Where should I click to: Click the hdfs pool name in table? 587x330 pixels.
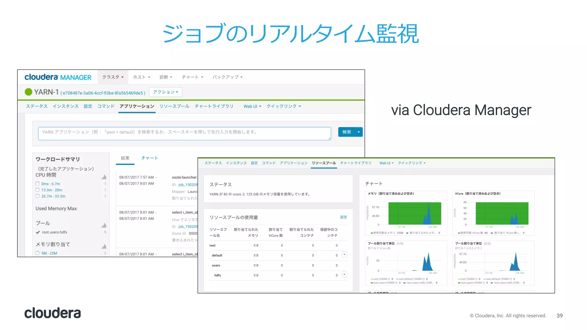click(218, 275)
